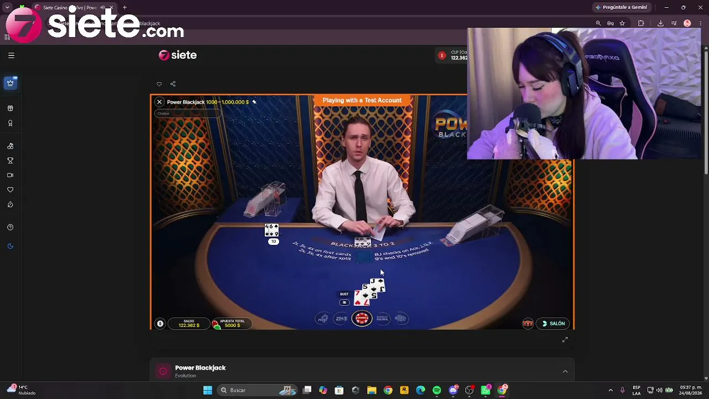Open the taskbar clock and date
The image size is (709, 399).
[690, 390]
